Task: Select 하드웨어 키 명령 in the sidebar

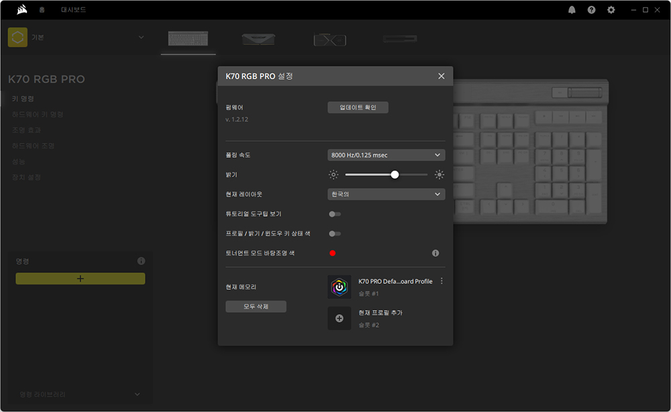Action: click(x=38, y=115)
